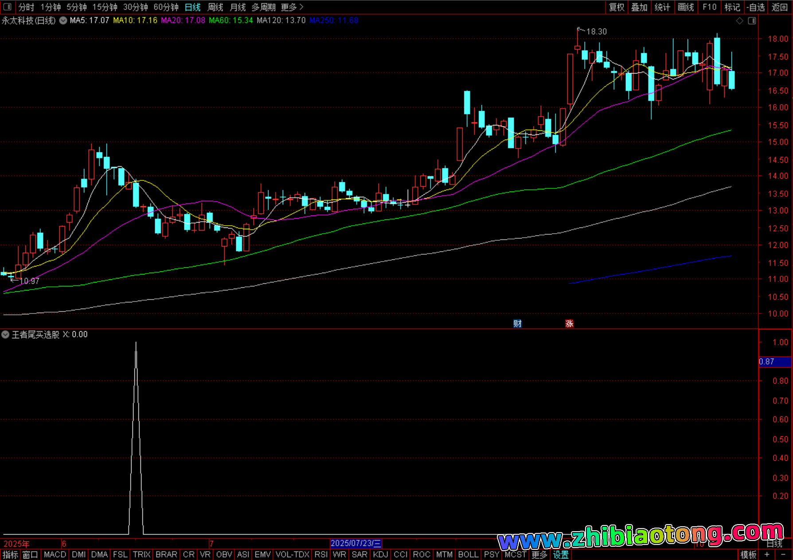
Task: Toggle 窗口 window option in bottom bar
Action: pyautogui.click(x=30, y=555)
